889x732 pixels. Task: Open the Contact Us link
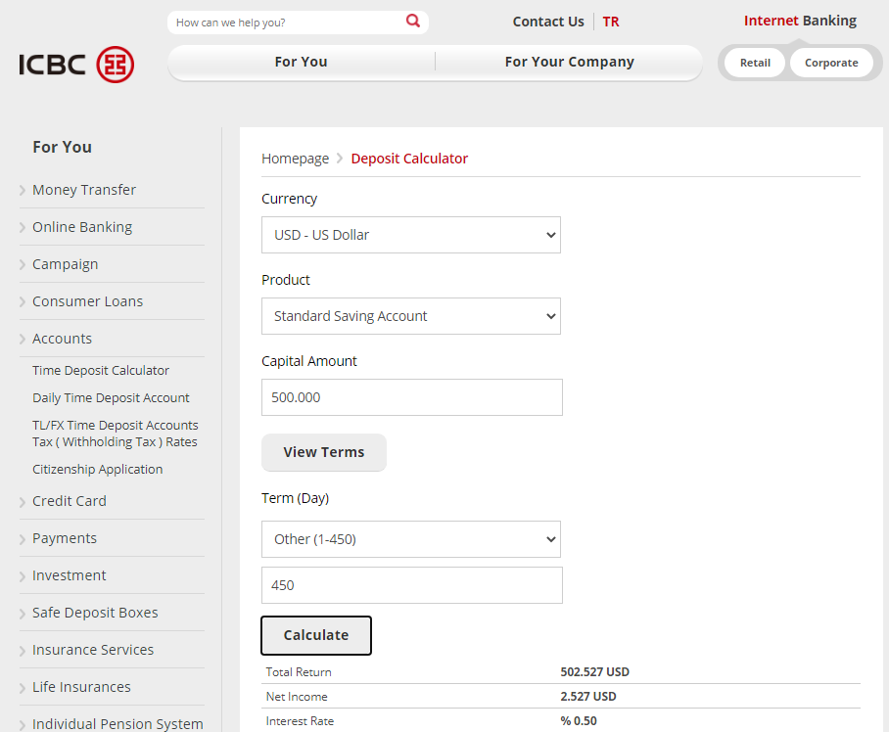click(547, 22)
